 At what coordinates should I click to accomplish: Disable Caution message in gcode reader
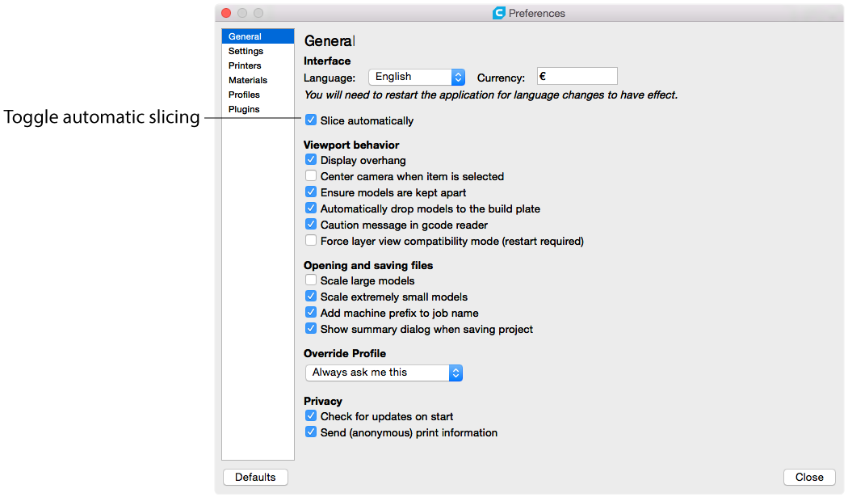[310, 224]
